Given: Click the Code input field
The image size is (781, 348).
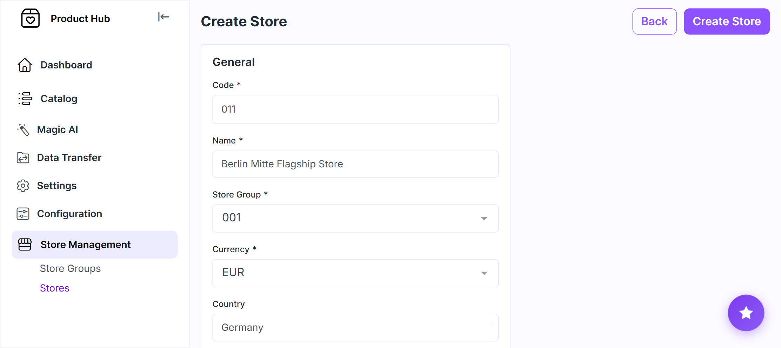Looking at the screenshot, I should click(x=355, y=109).
